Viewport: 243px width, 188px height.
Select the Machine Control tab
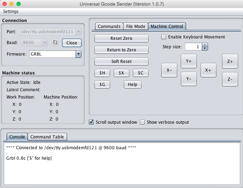tap(167, 26)
